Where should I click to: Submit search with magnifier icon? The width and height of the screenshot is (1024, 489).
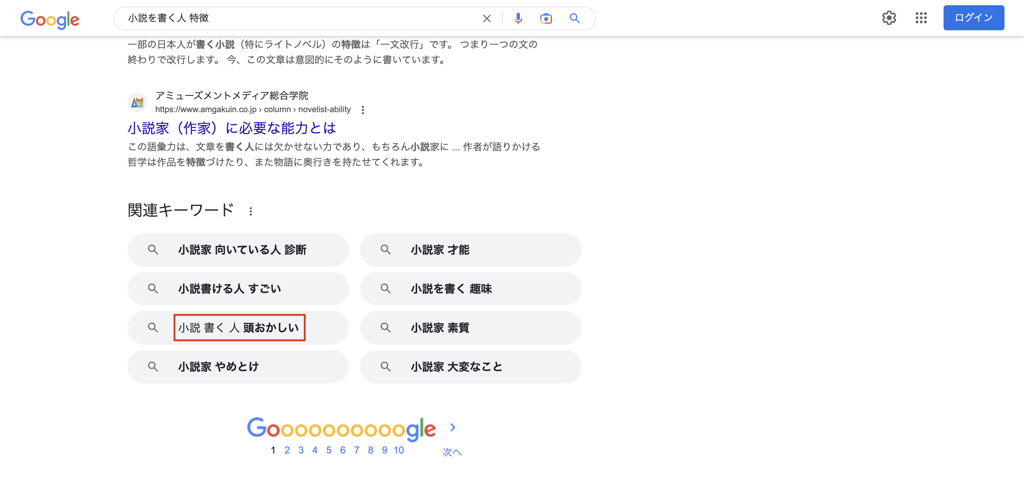click(574, 18)
